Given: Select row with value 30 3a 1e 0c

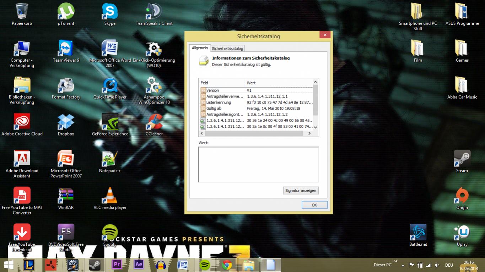Looking at the screenshot, I should tap(256, 127).
